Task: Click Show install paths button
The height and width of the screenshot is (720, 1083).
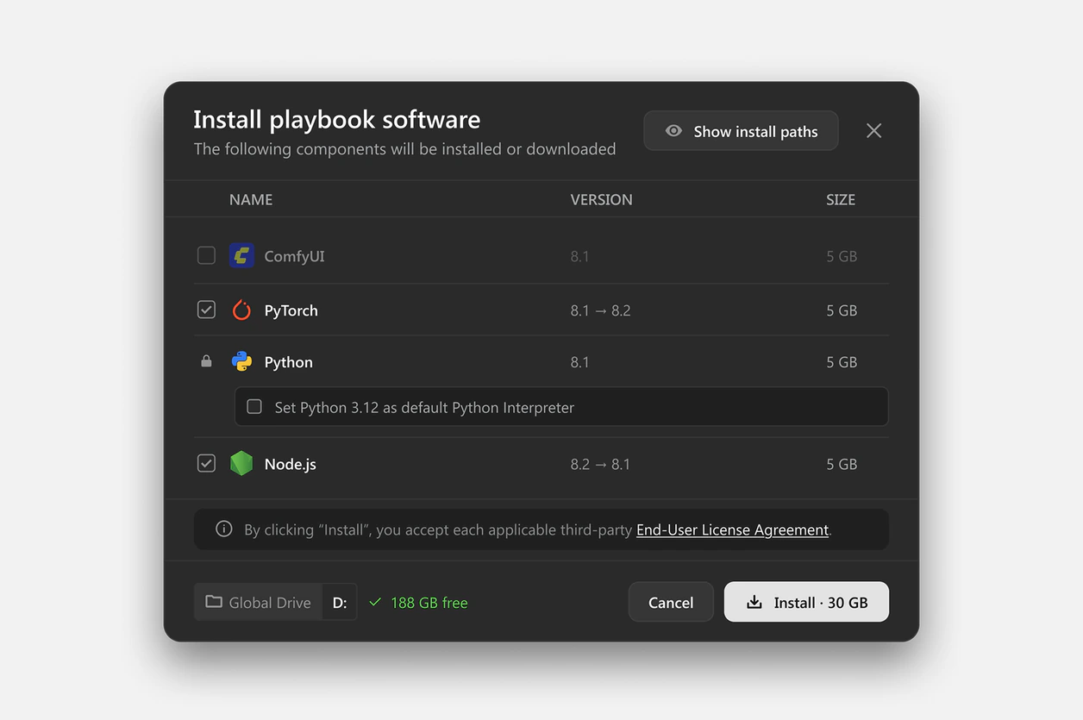Action: (741, 131)
